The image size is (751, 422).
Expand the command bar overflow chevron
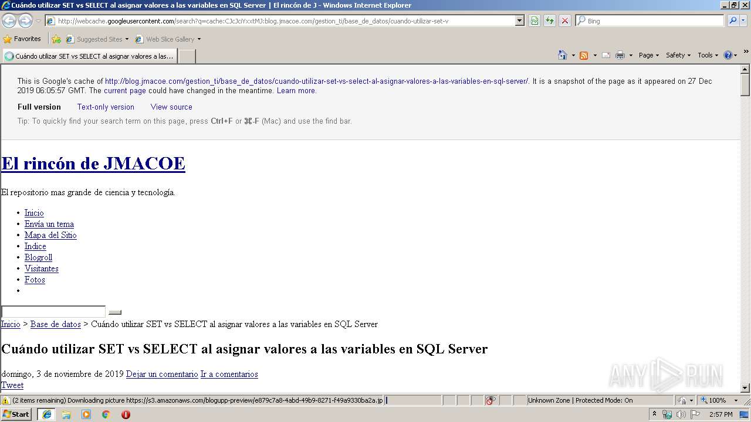coord(746,52)
